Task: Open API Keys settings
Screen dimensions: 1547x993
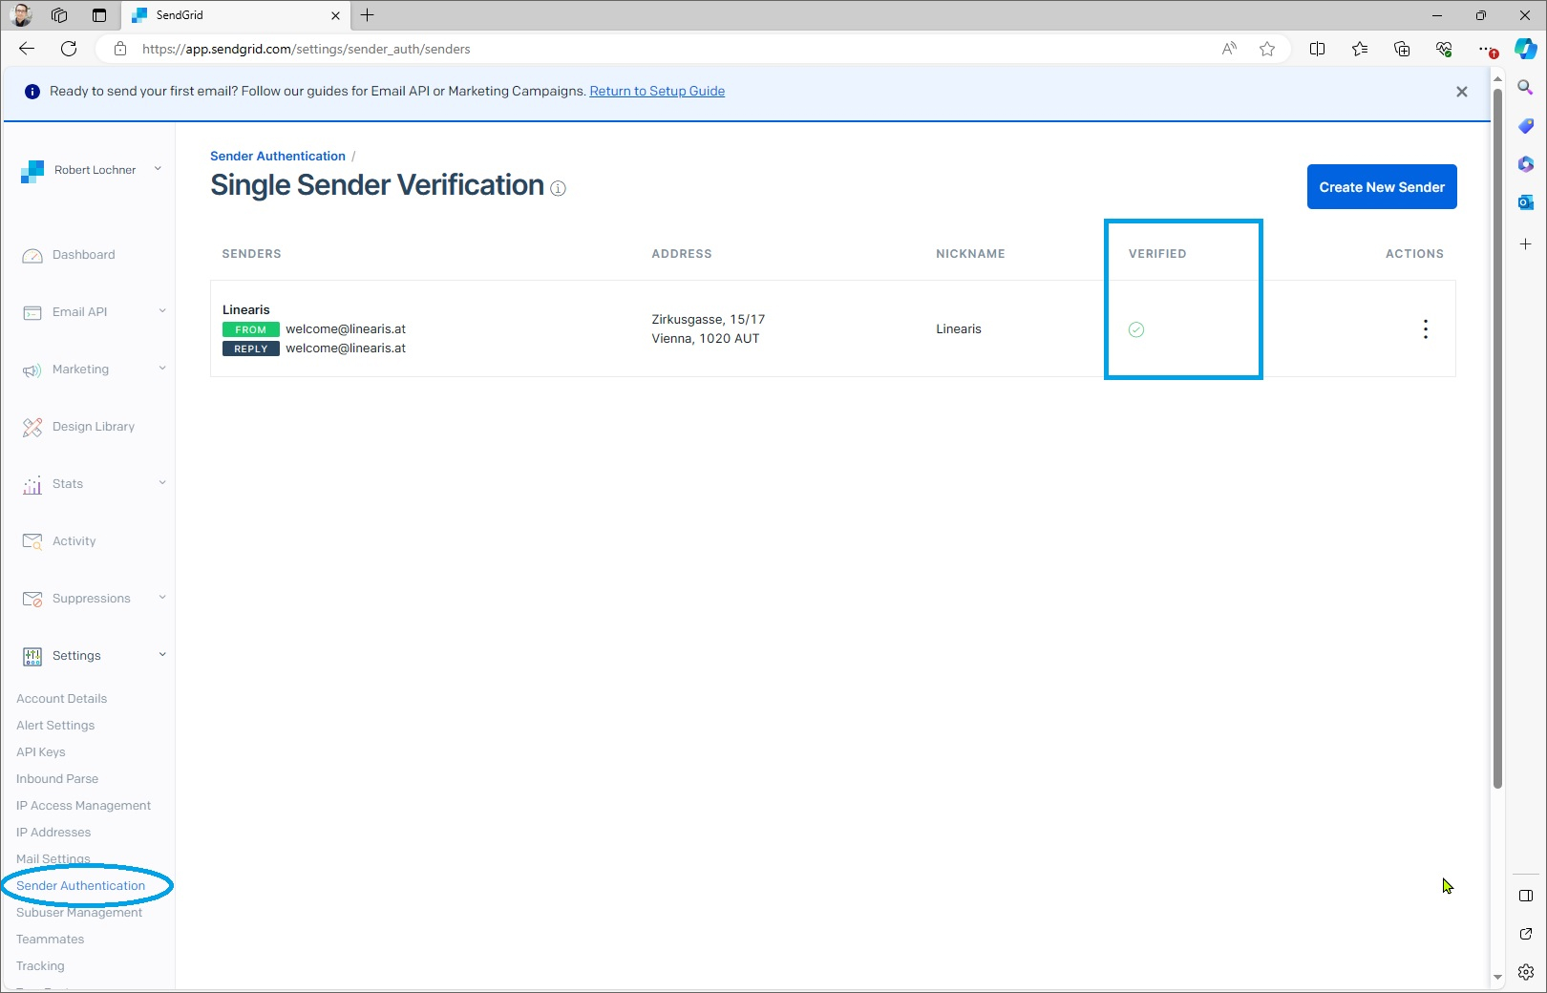Action: pyautogui.click(x=41, y=752)
